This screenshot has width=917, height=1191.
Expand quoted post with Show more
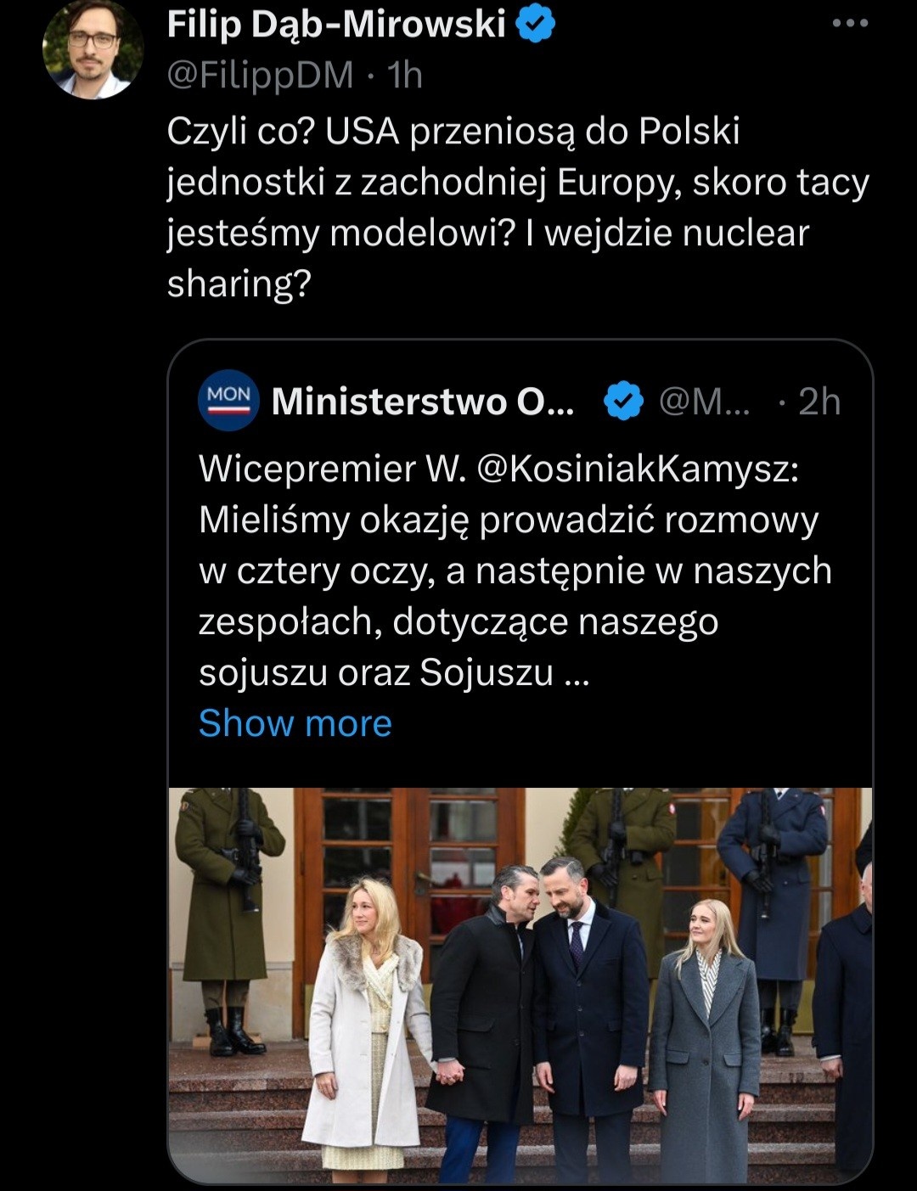[295, 723]
